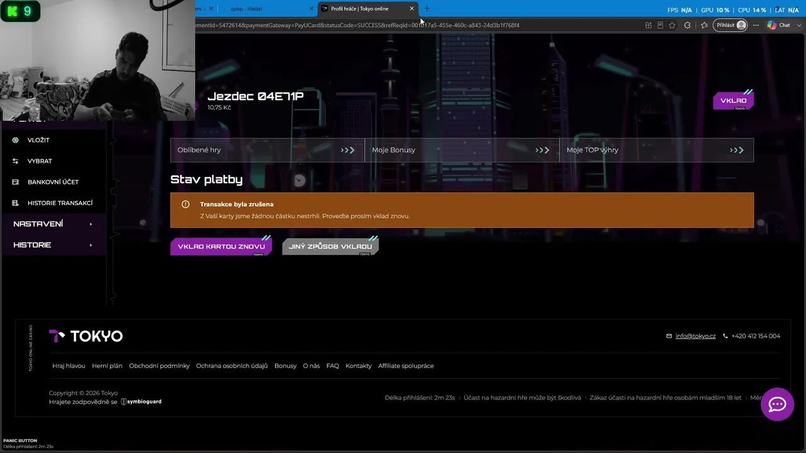
Task: Open the Moje Bonusy panel
Action: [x=462, y=150]
